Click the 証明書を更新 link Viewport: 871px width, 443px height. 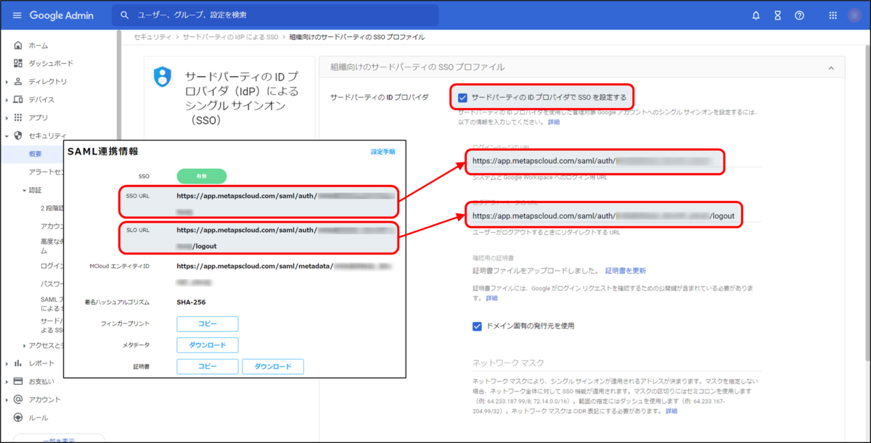click(626, 270)
